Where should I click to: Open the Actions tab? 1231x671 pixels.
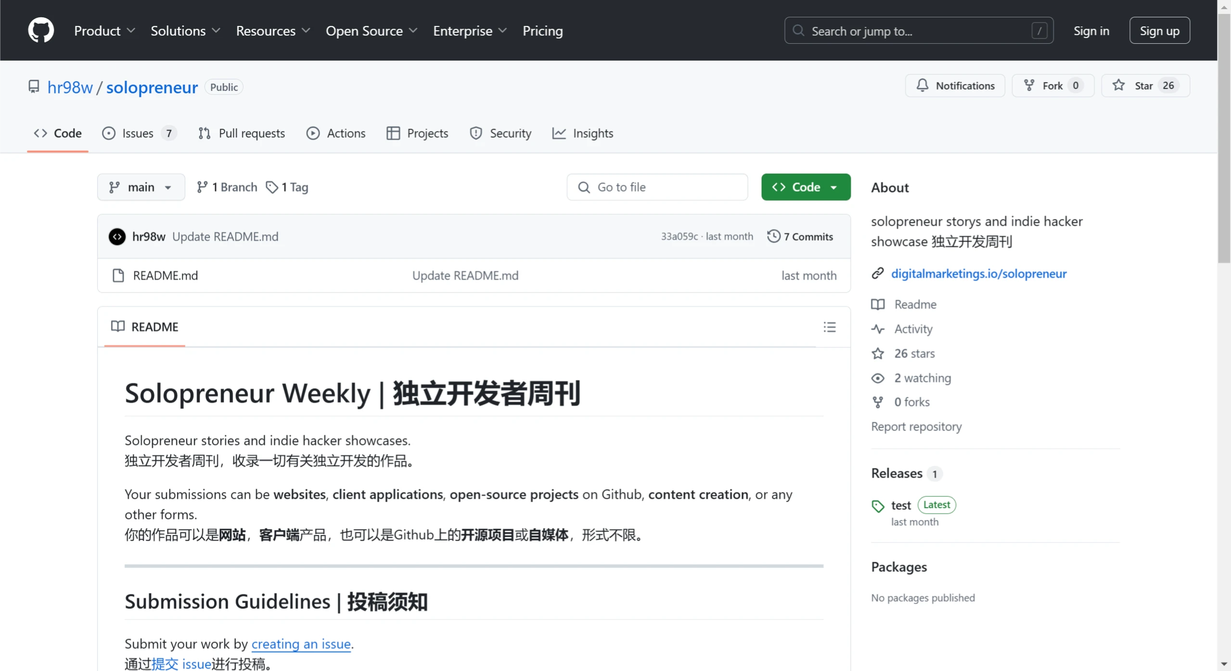pos(336,133)
